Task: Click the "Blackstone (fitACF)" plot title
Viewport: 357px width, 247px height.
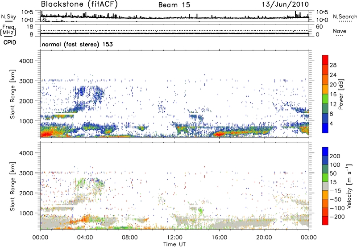Action: (x=79, y=4)
